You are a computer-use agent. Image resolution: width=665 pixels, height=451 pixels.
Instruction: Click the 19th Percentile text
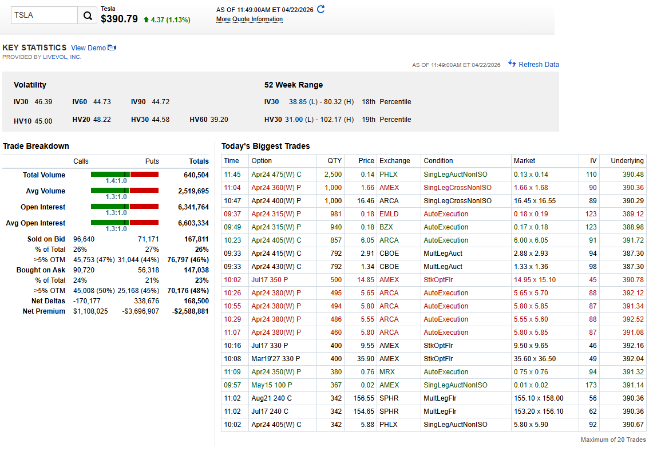(386, 120)
